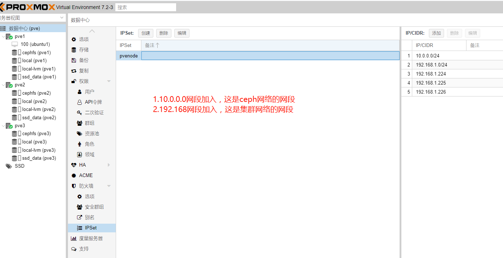Open the Metric Server (度量服务器) panel
503x258 pixels.
pyautogui.click(x=89, y=238)
